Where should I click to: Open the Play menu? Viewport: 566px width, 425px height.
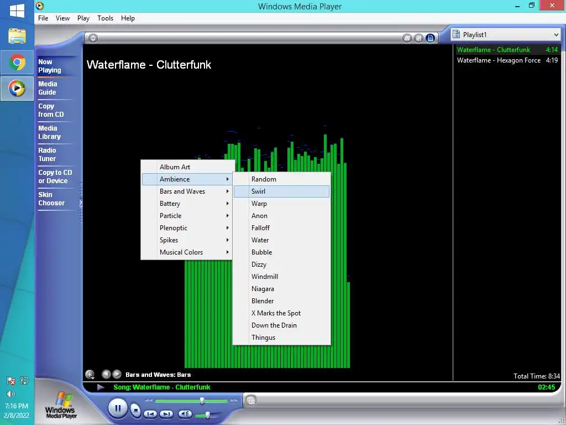83,18
